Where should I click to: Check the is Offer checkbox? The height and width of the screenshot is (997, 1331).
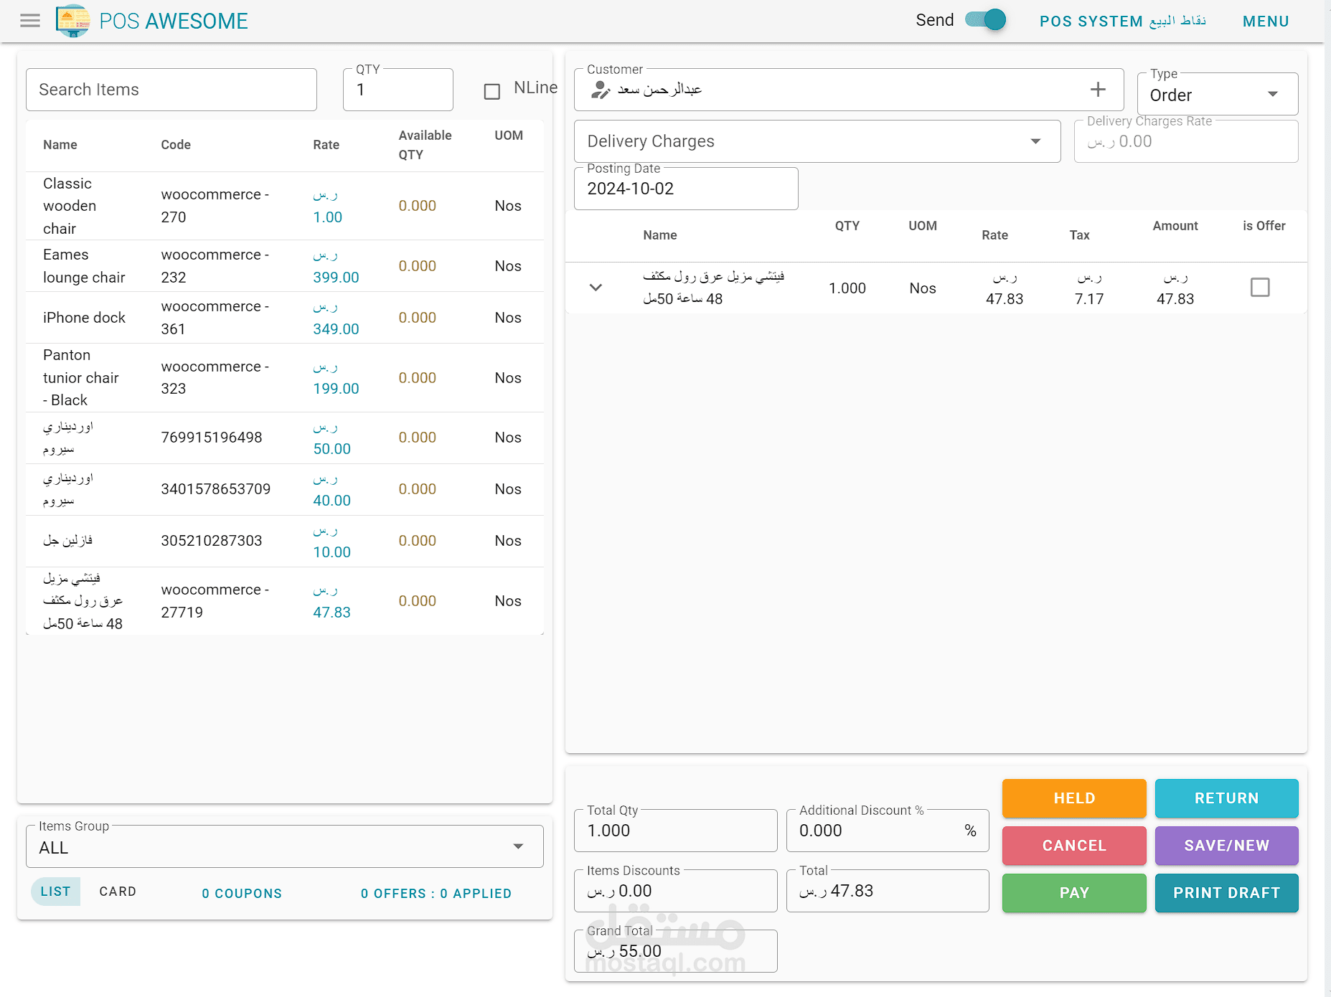tap(1261, 287)
